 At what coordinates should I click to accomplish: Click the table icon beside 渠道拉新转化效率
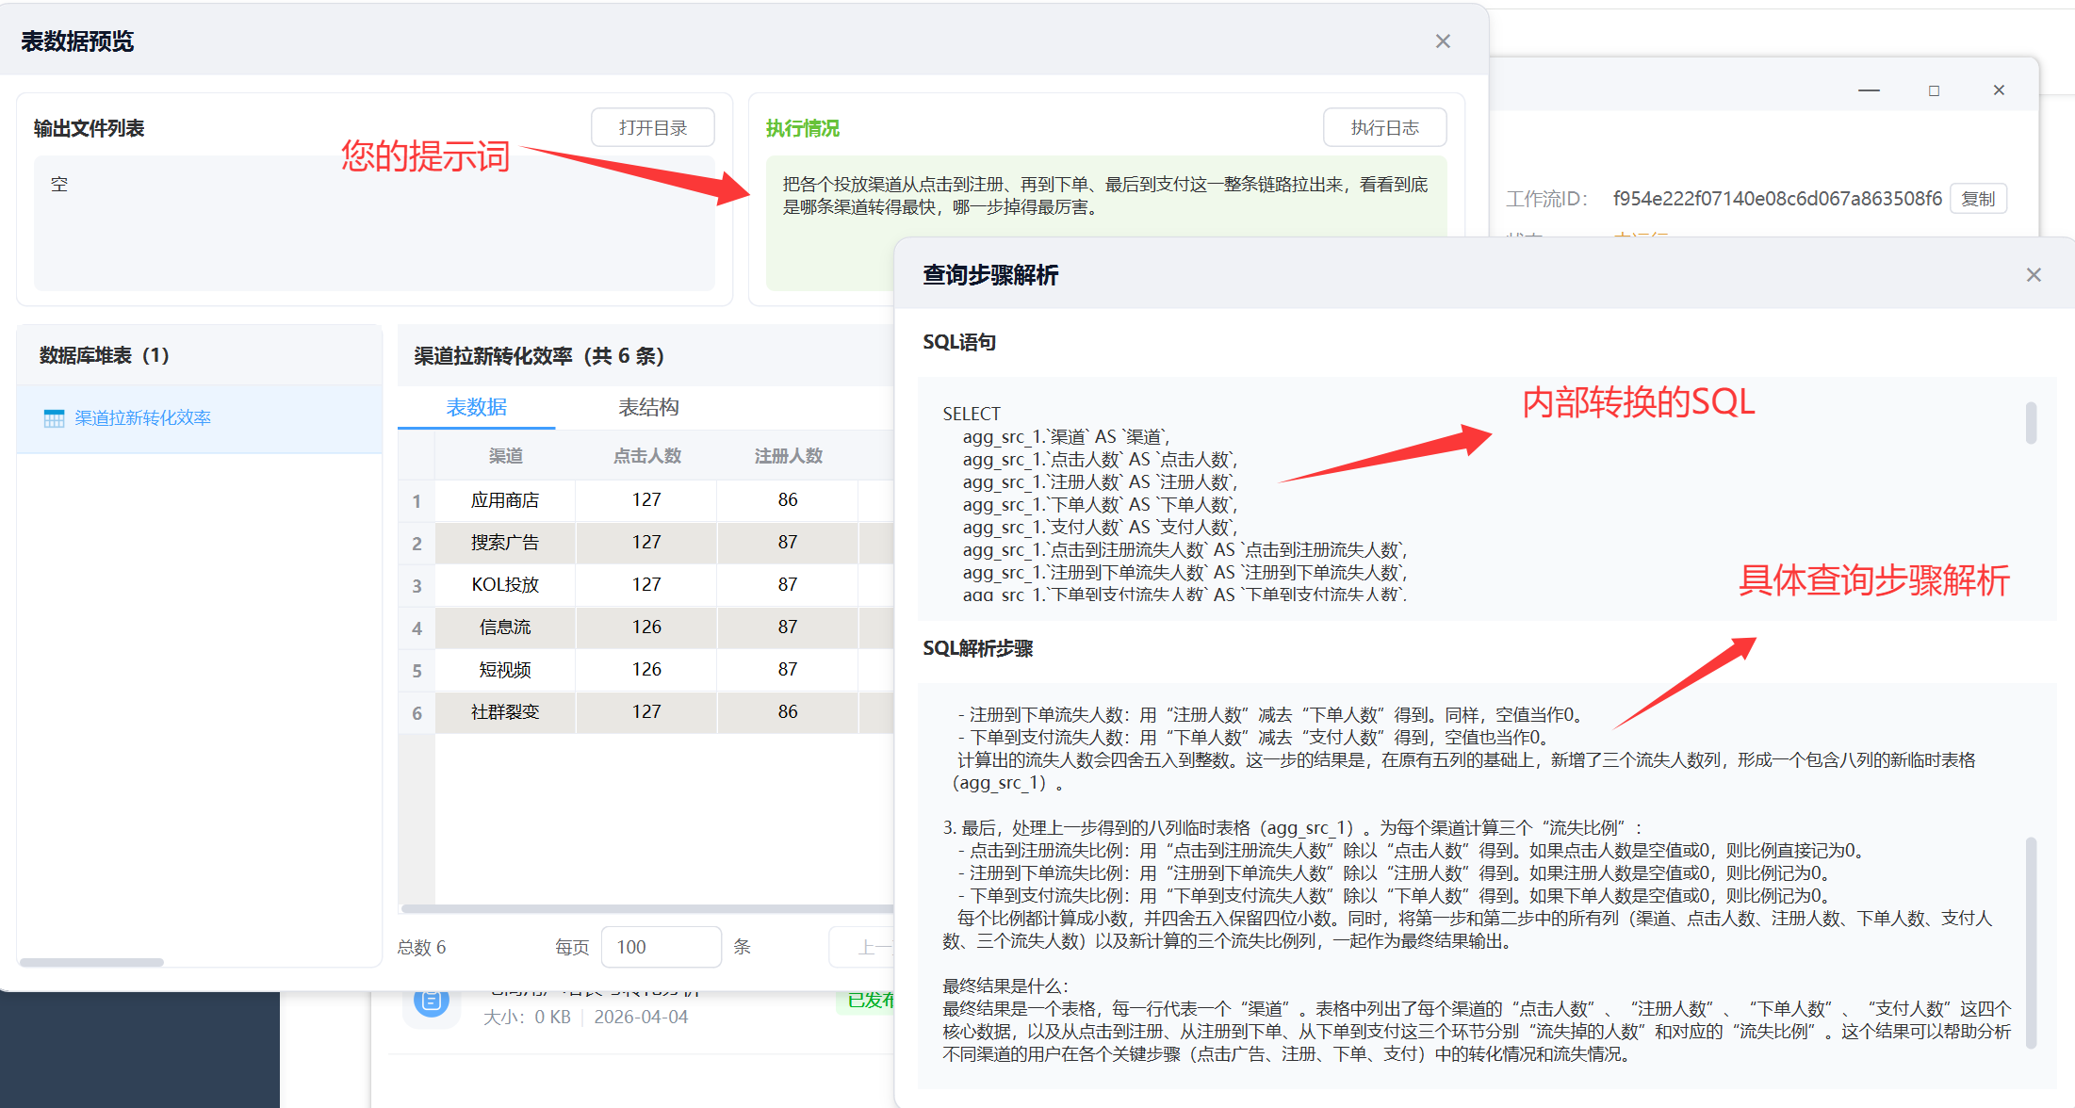point(54,418)
